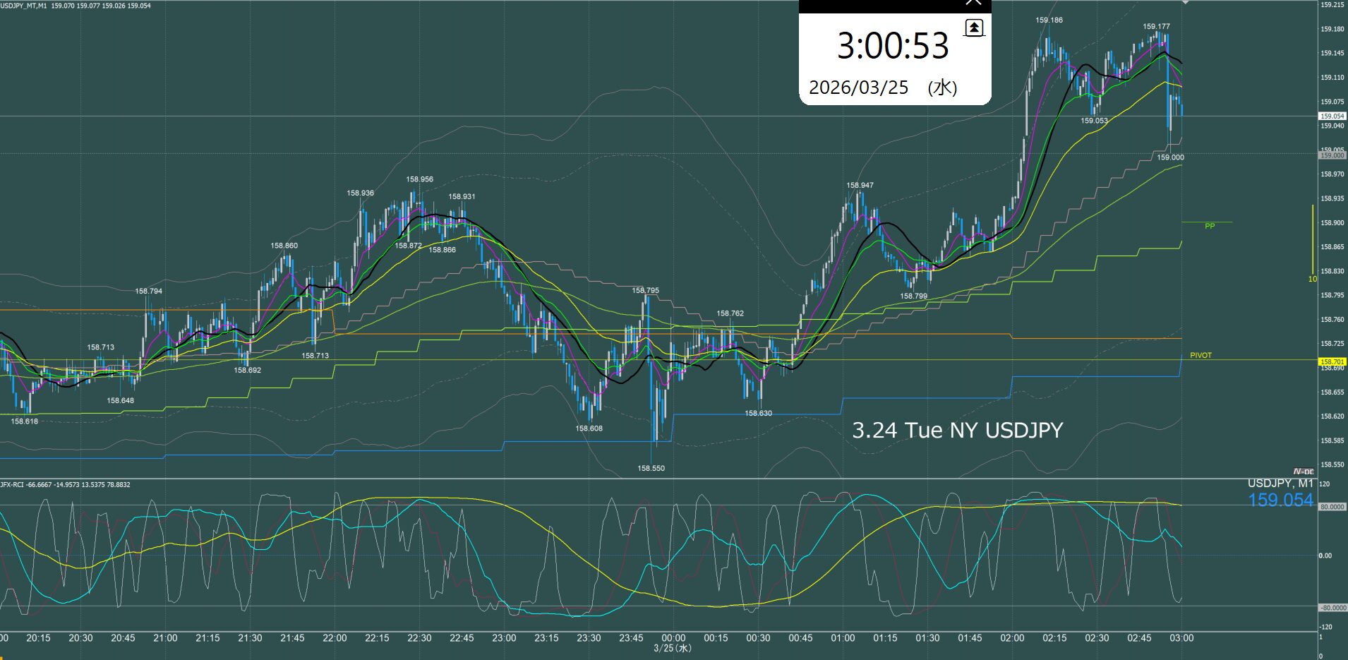This screenshot has height=660, width=1348.
Task: Close the floating clock widget
Action: [973, 3]
